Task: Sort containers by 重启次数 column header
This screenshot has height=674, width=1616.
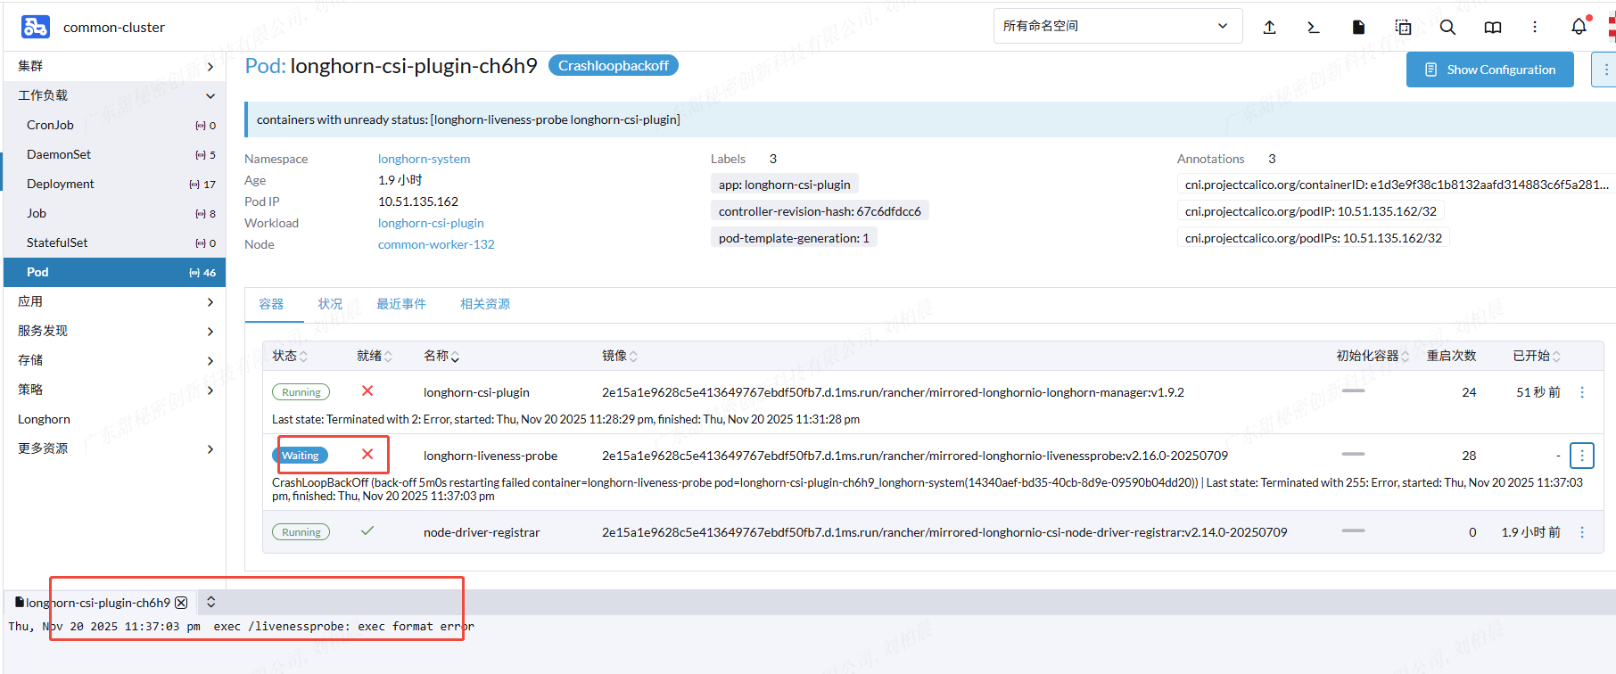Action: tap(1451, 356)
